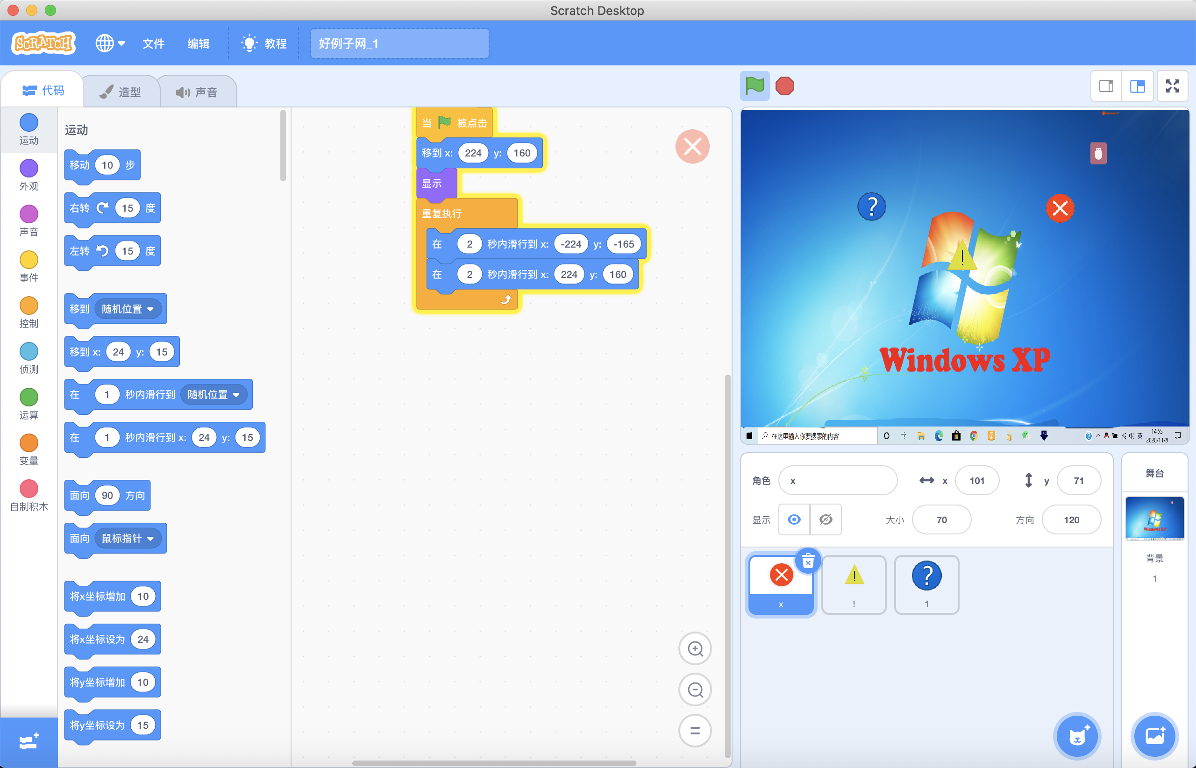This screenshot has width=1196, height=768.
Task: Click the 显示 block in the script
Action: (x=436, y=184)
